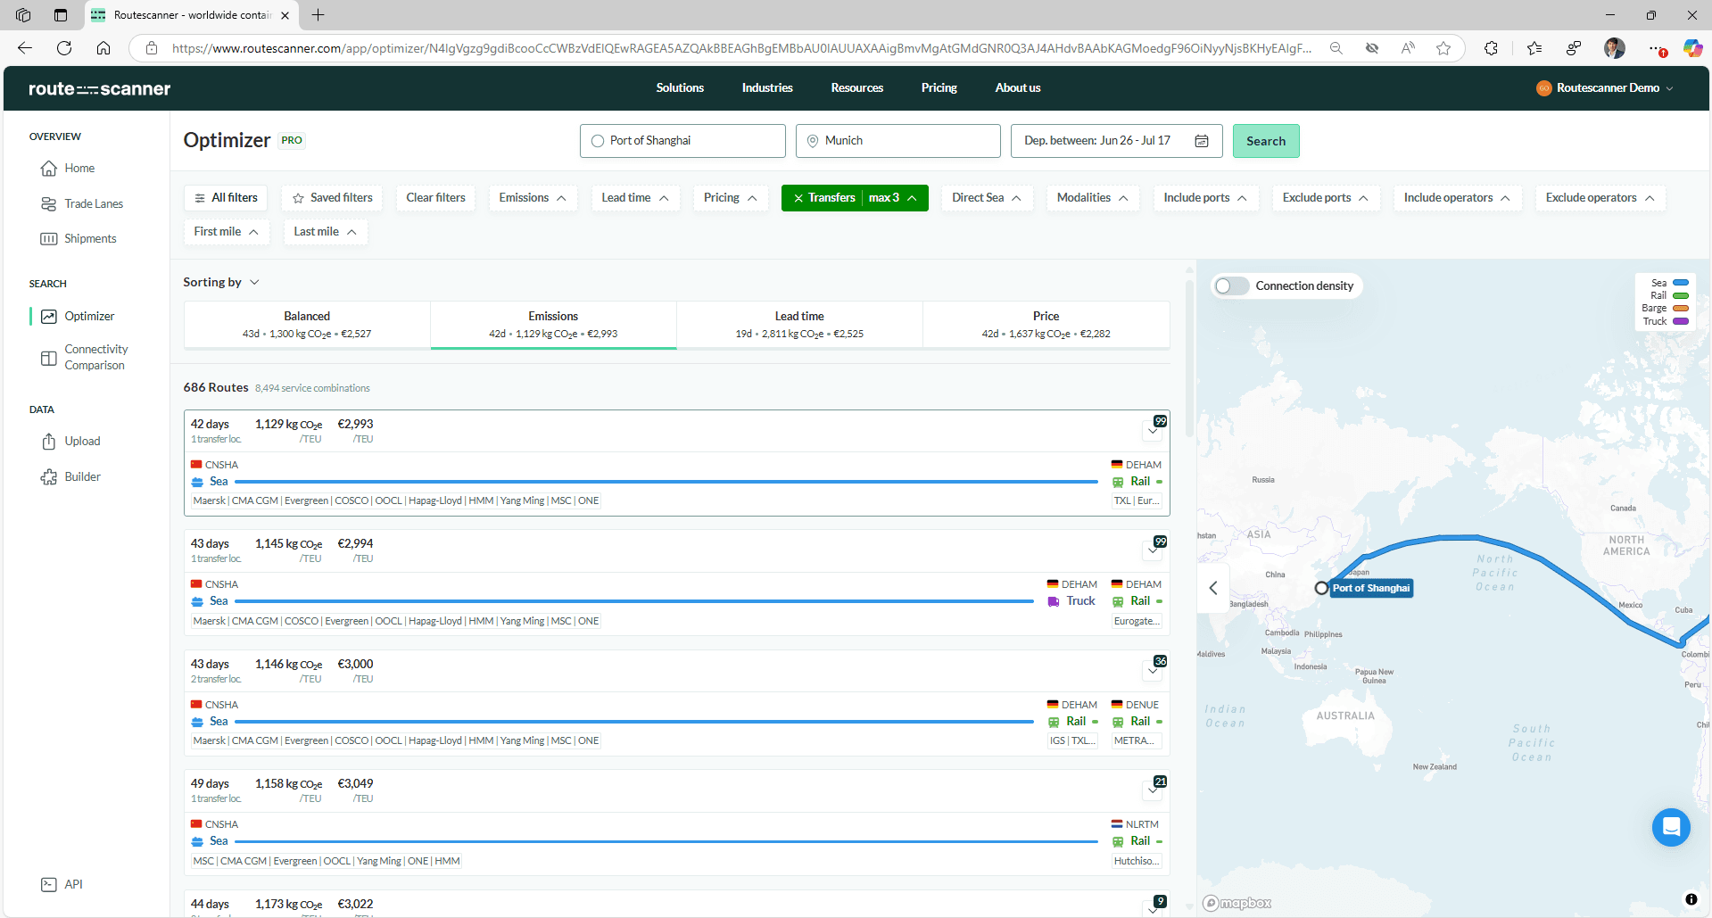Screen dimensions: 1712x918
Task: Click the map info icon
Action: pos(1691,899)
